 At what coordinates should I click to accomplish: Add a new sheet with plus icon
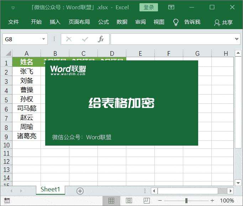pyautogui.click(x=80, y=191)
